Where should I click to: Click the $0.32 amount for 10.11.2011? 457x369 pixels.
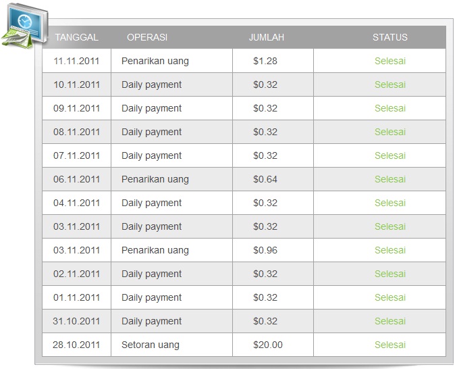pos(265,84)
